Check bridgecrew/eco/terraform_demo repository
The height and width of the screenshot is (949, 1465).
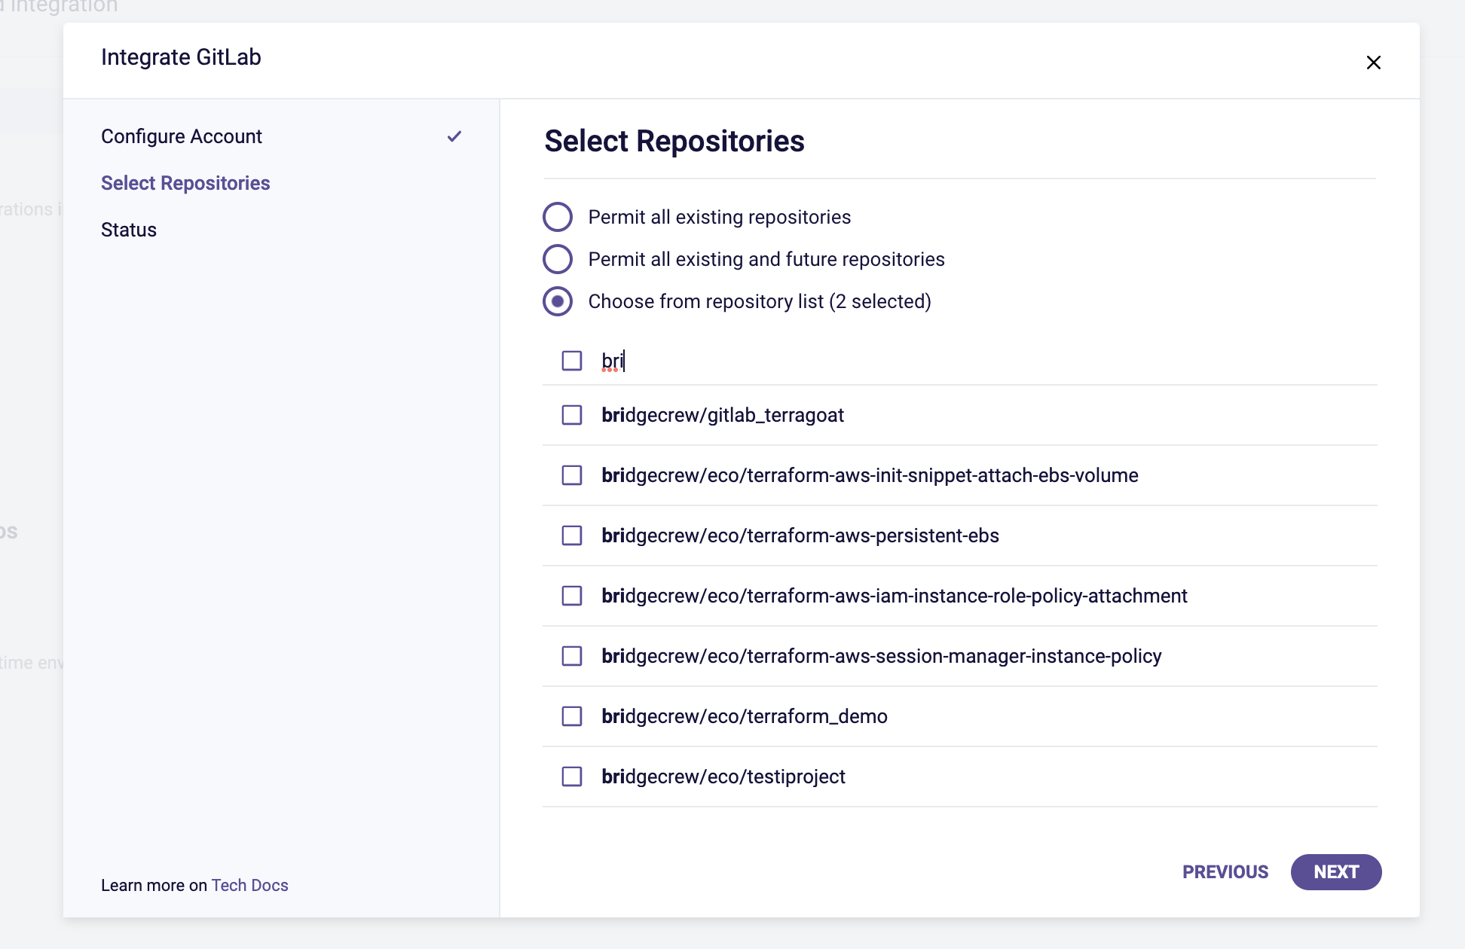coord(572,716)
